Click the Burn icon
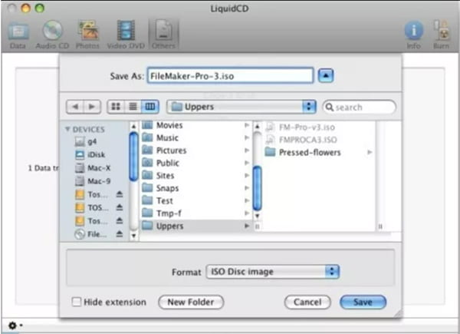 click(442, 35)
